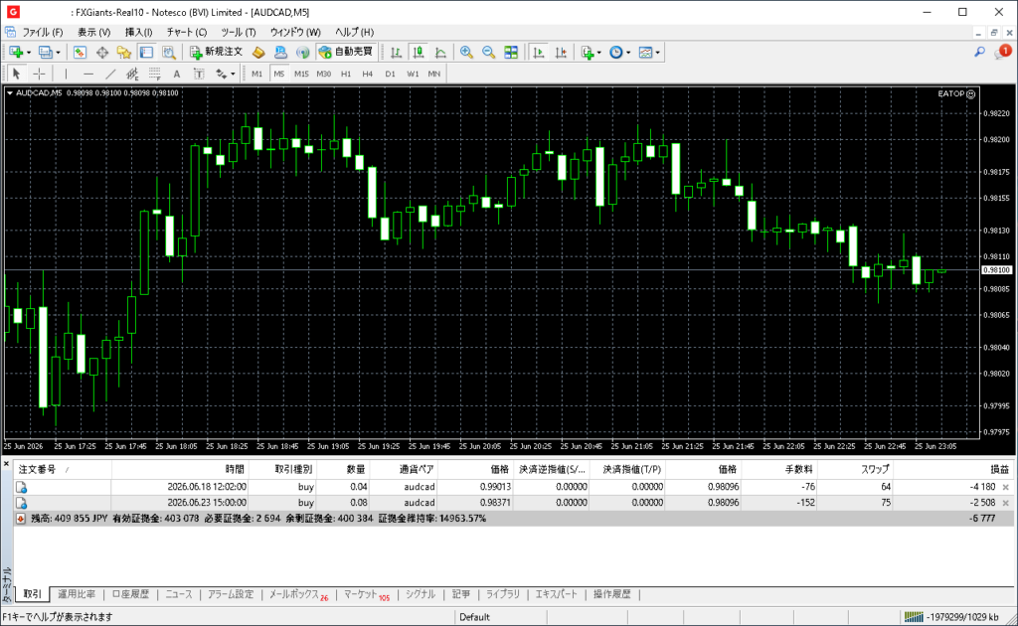The height and width of the screenshot is (626, 1018).
Task: Open the Navigator star folder icon
Action: 124,53
